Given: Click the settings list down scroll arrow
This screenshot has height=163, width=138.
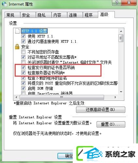Looking at the screenshot, I should [x=121, y=92].
